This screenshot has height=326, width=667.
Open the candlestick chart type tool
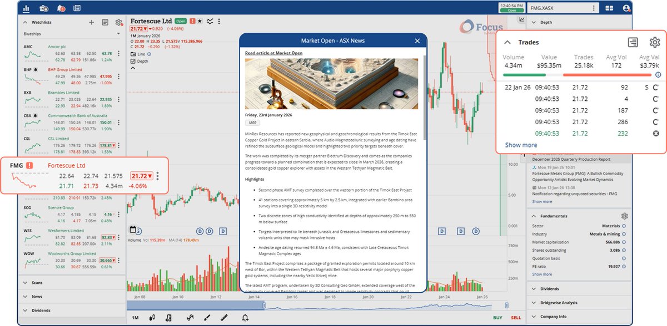point(152,318)
